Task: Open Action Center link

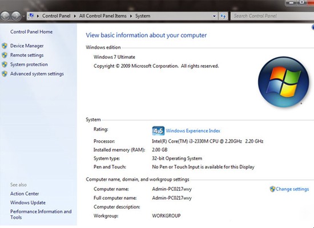Action: [x=25, y=194]
